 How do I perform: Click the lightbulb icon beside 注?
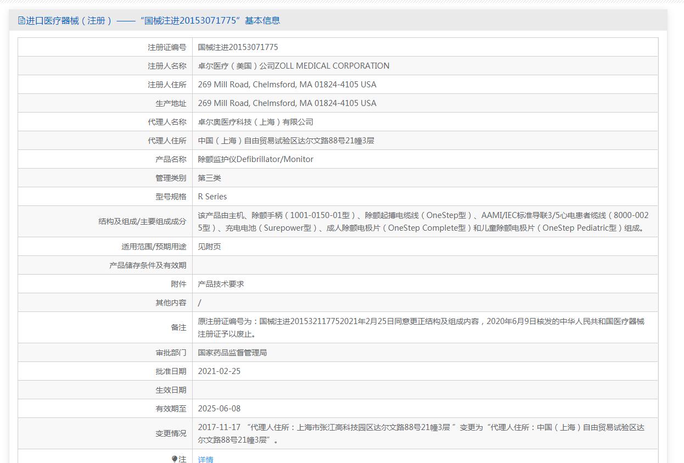pos(175,459)
